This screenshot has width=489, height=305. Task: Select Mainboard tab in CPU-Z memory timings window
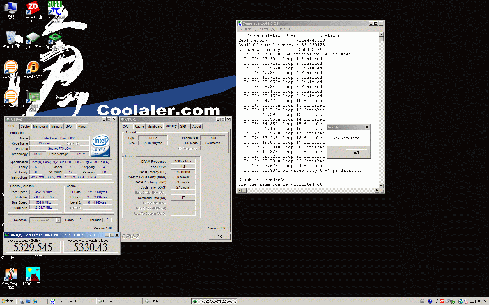point(155,126)
